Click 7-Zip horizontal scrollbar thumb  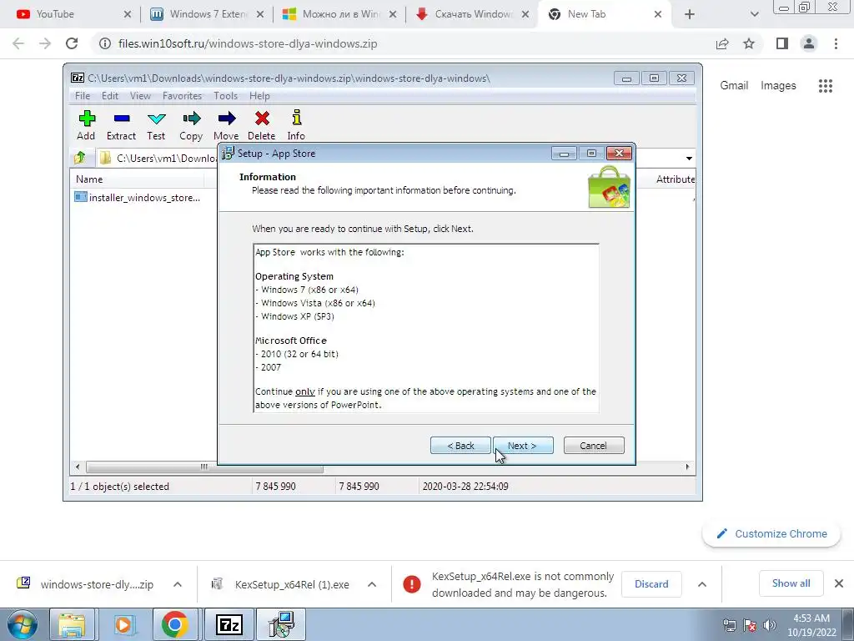click(x=204, y=467)
